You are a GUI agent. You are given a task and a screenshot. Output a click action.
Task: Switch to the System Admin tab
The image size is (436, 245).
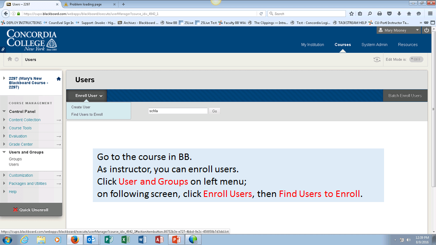[374, 45]
